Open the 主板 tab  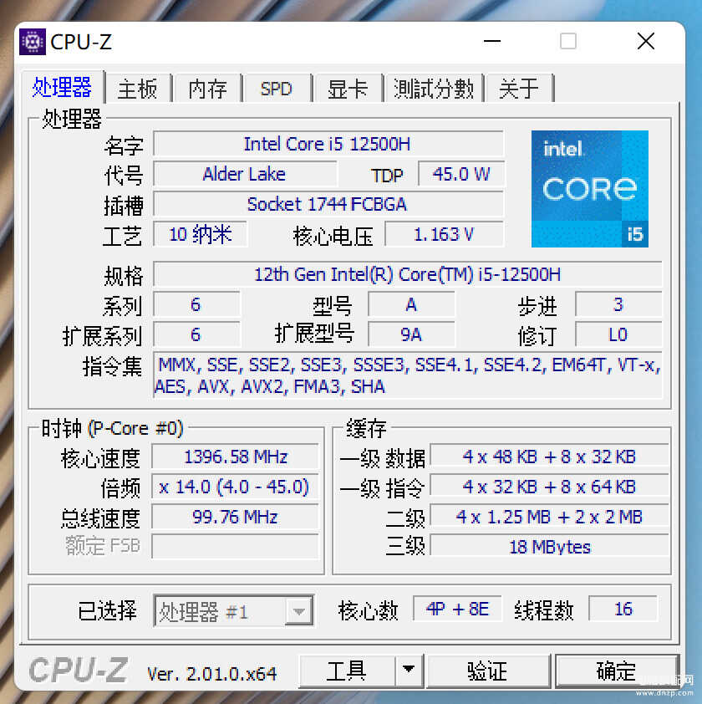click(138, 89)
